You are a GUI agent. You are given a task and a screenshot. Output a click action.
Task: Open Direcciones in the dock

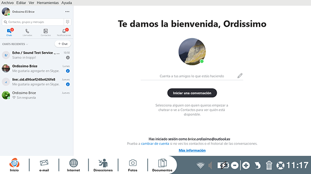click(x=103, y=165)
